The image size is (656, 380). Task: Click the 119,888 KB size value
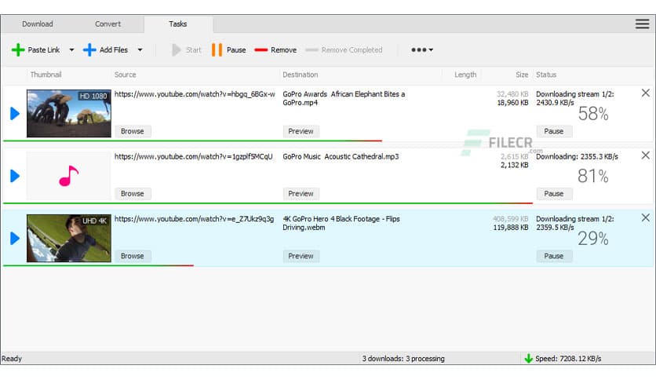pos(511,227)
